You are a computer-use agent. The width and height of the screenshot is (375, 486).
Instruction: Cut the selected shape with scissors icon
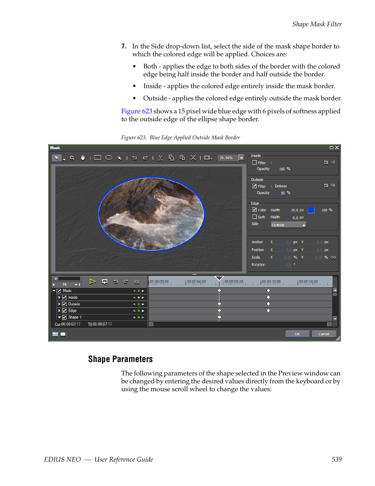click(160, 158)
